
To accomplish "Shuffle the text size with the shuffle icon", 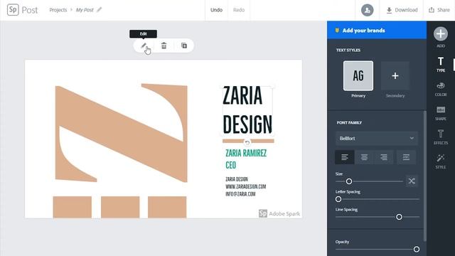I will click(412, 181).
